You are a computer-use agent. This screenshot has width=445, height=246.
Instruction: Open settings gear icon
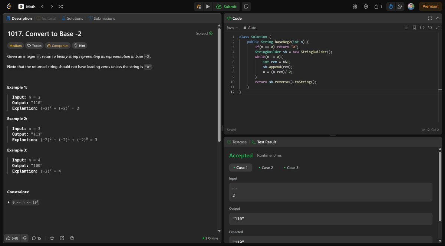click(366, 6)
